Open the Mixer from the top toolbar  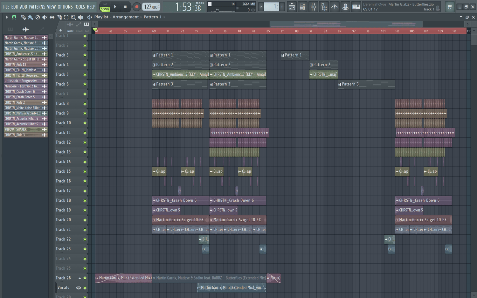[313, 7]
